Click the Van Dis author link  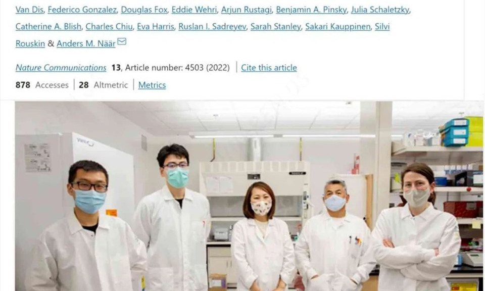pyautogui.click(x=29, y=10)
